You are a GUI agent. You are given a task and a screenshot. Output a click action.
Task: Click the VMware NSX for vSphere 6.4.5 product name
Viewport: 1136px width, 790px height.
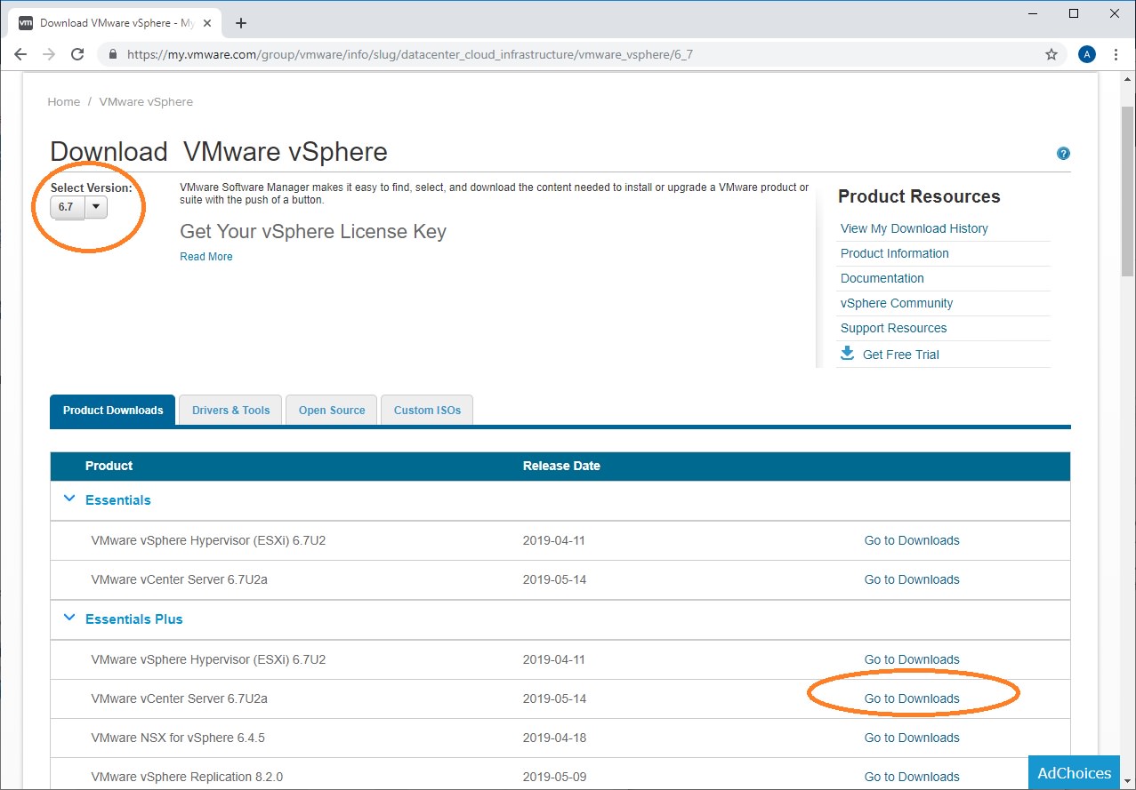pos(178,738)
